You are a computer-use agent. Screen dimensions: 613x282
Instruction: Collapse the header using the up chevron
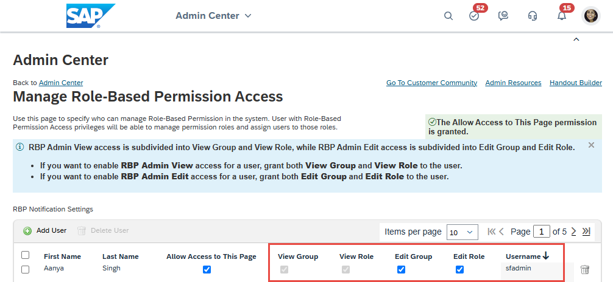tap(576, 40)
